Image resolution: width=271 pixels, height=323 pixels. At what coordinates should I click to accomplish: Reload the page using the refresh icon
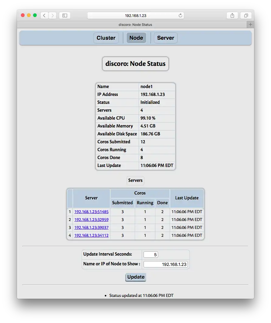[180, 15]
